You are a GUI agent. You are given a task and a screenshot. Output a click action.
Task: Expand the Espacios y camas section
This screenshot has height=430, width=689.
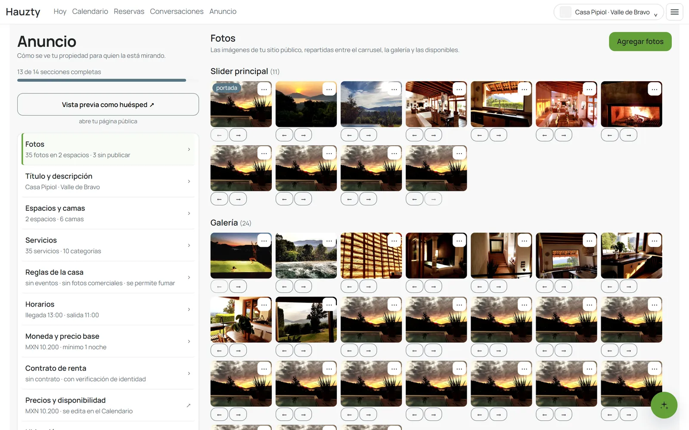pos(108,213)
